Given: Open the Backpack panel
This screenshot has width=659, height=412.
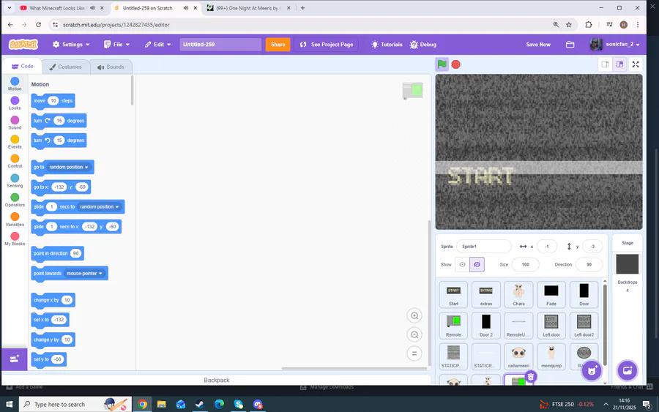Looking at the screenshot, I should (x=217, y=380).
